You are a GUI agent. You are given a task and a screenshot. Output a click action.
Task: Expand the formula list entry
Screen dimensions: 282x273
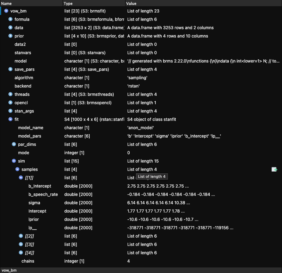10,19
